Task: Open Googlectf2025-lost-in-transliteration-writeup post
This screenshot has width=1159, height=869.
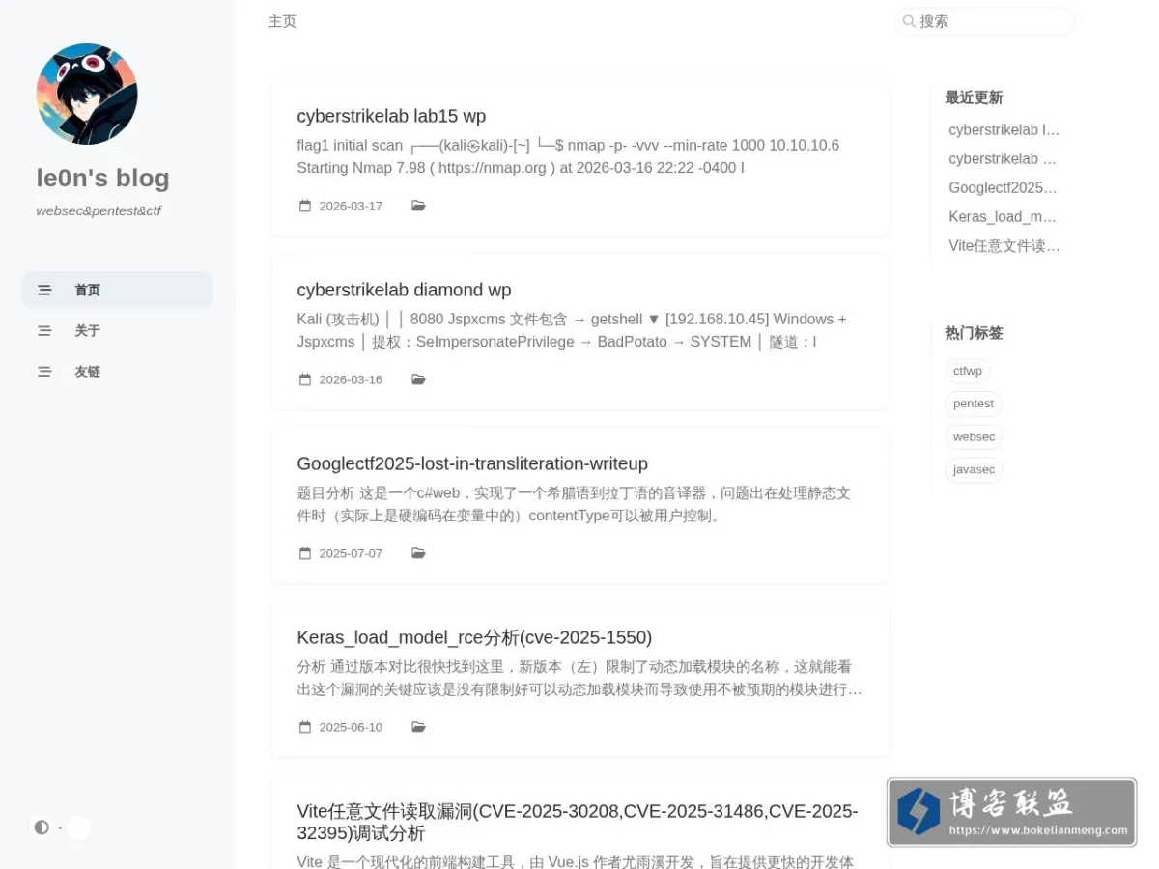Action: point(472,463)
